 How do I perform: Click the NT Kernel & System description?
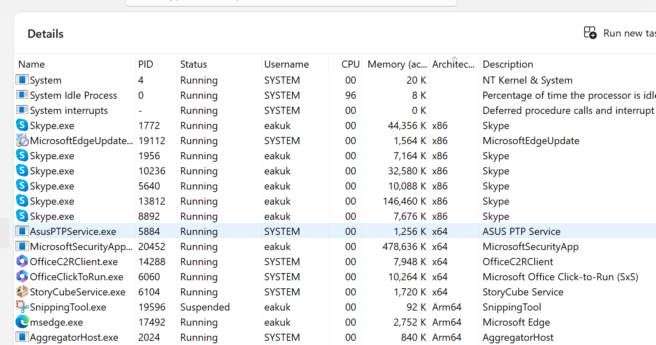click(x=527, y=80)
